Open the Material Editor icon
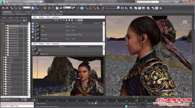The image size is (195, 108). pos(148,8)
